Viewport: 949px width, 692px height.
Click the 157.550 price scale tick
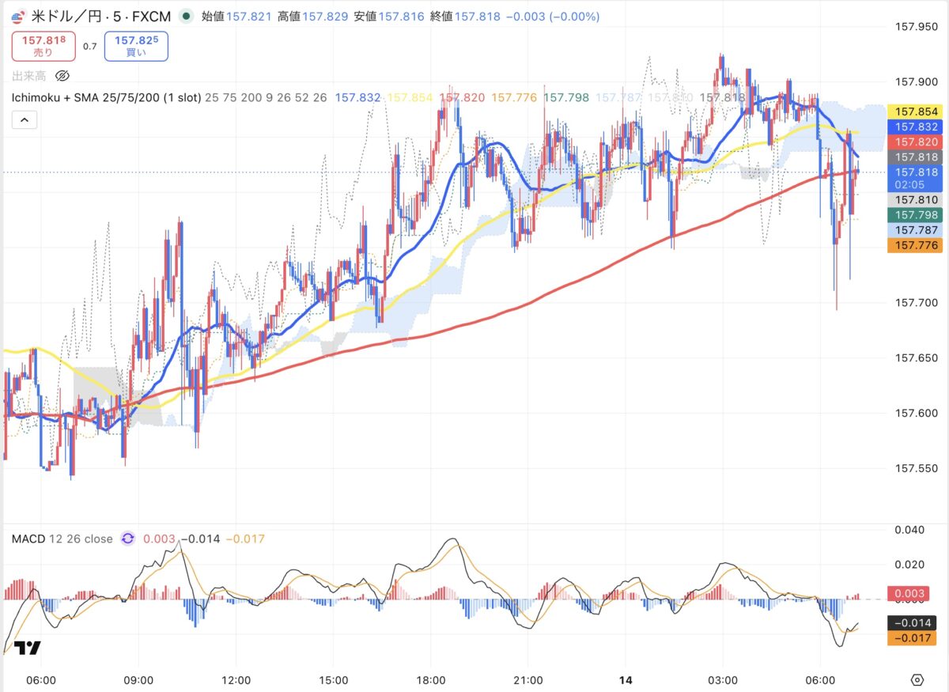(916, 468)
